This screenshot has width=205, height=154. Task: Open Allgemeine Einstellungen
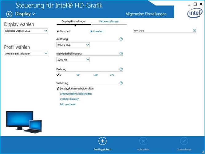[x=146, y=14]
